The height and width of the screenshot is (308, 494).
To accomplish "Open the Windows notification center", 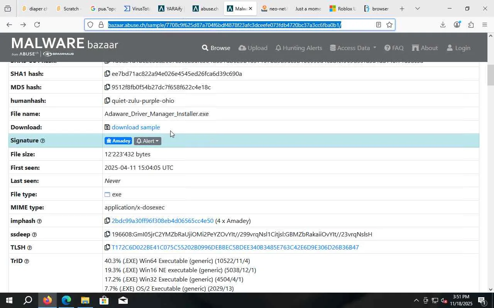I will 482,300.
